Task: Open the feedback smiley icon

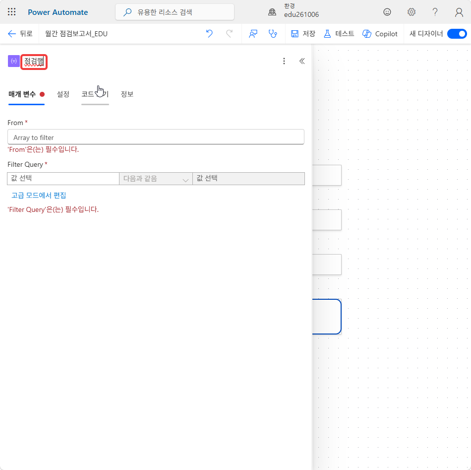Action: click(x=387, y=12)
